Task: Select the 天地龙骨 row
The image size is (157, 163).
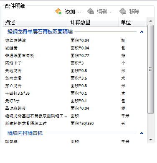Action: coord(75,71)
